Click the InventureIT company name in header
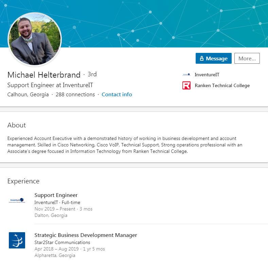The image size is (268, 261). [207, 75]
